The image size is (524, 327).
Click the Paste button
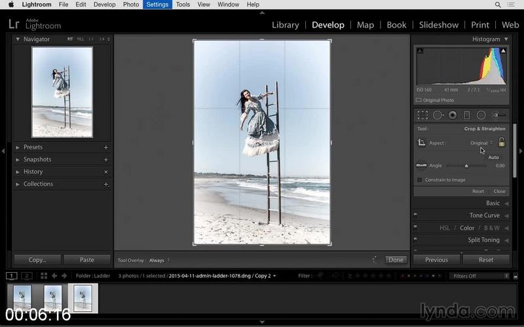pos(87,260)
